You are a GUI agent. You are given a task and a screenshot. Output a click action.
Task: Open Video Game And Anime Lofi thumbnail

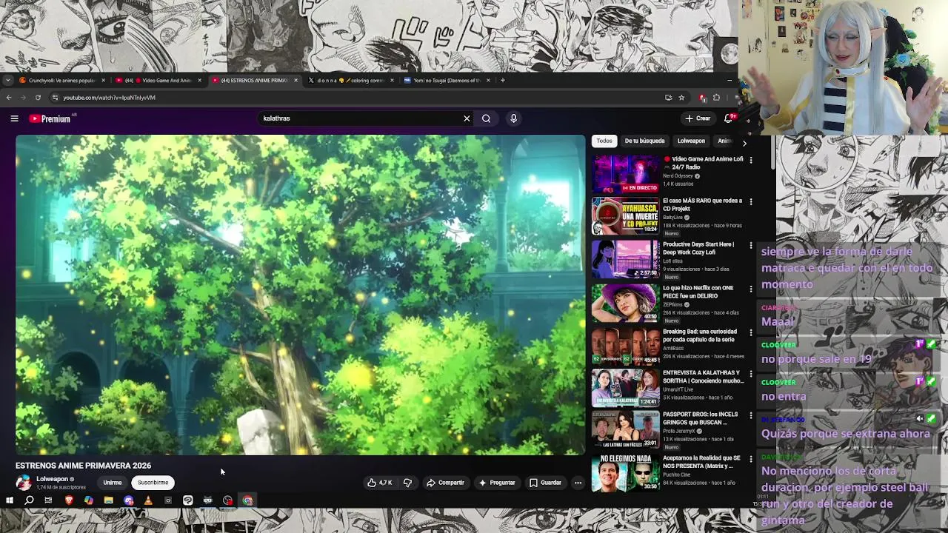pos(625,174)
